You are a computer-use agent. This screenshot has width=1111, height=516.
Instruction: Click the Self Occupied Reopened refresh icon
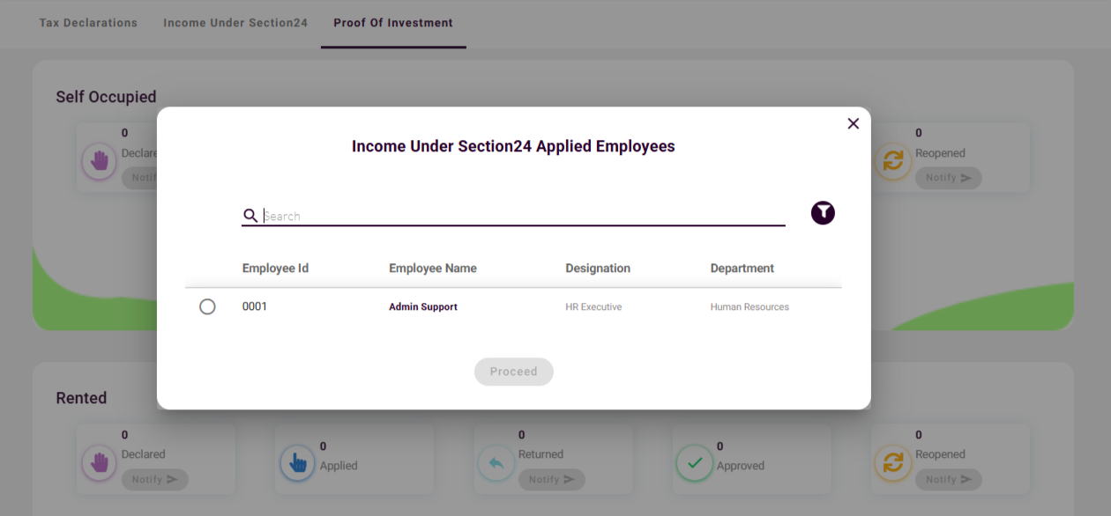coord(893,162)
